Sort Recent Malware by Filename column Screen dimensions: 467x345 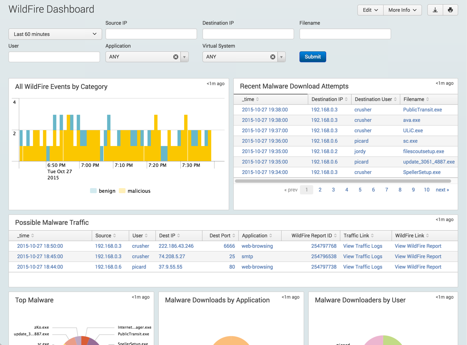[x=416, y=99]
